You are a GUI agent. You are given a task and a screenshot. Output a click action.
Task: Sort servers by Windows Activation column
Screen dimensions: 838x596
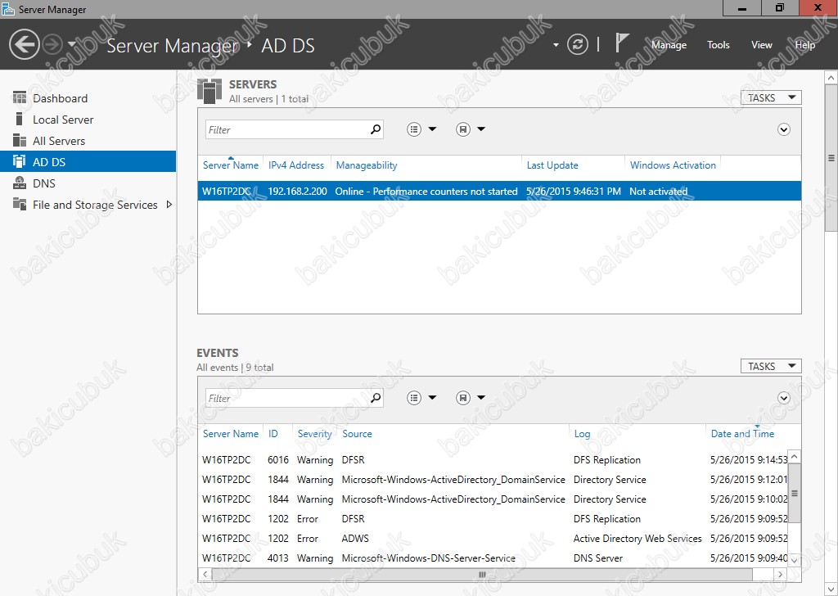click(673, 165)
